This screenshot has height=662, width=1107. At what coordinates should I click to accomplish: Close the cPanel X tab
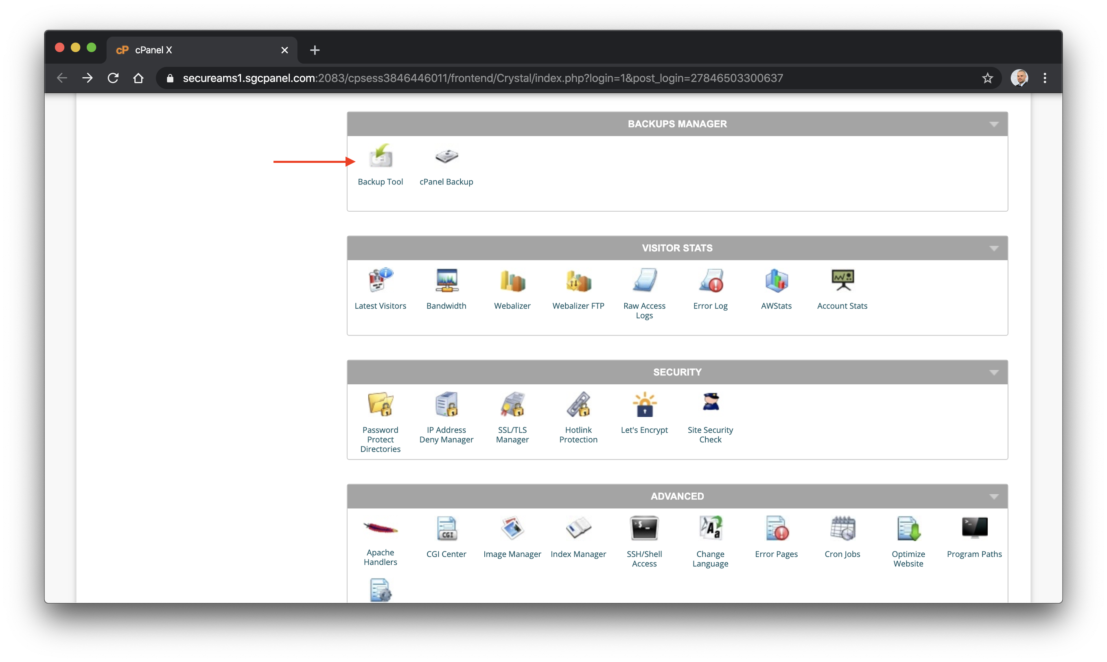pos(284,50)
